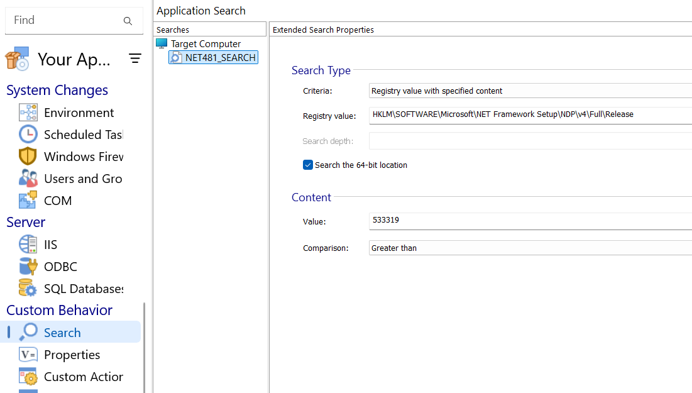Select the Search page in sidebar

[62, 333]
